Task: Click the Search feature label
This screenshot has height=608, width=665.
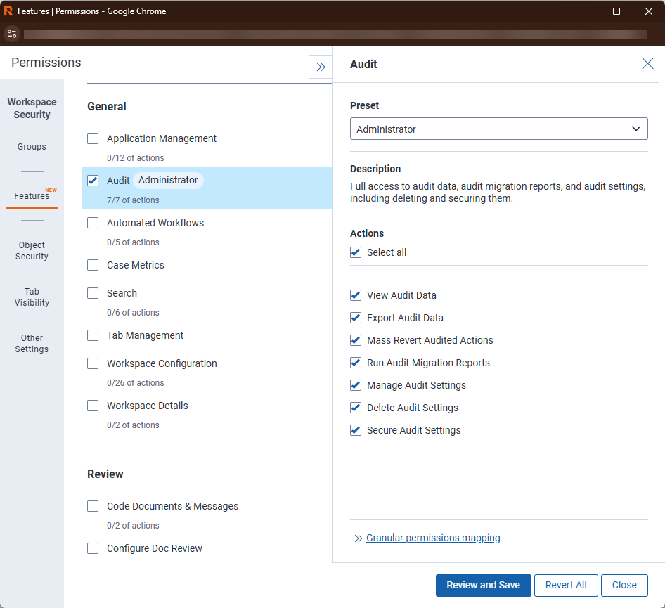Action: pos(122,293)
